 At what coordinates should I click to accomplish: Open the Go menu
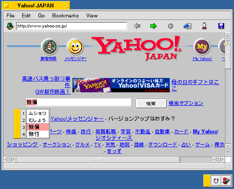(x=41, y=16)
